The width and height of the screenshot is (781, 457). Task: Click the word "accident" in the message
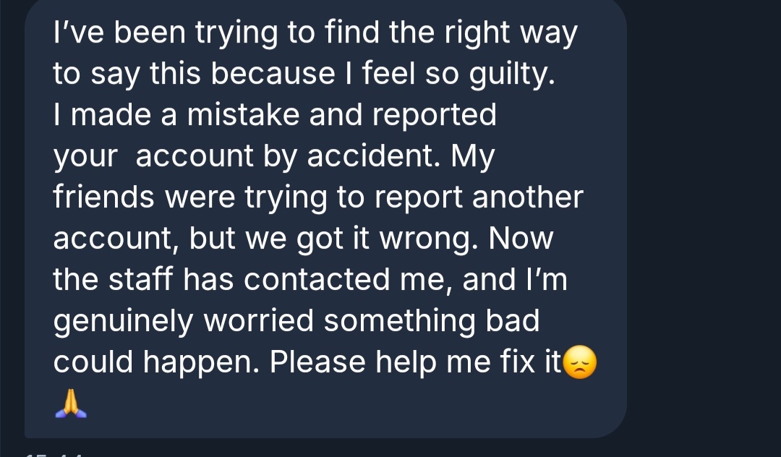372,157
